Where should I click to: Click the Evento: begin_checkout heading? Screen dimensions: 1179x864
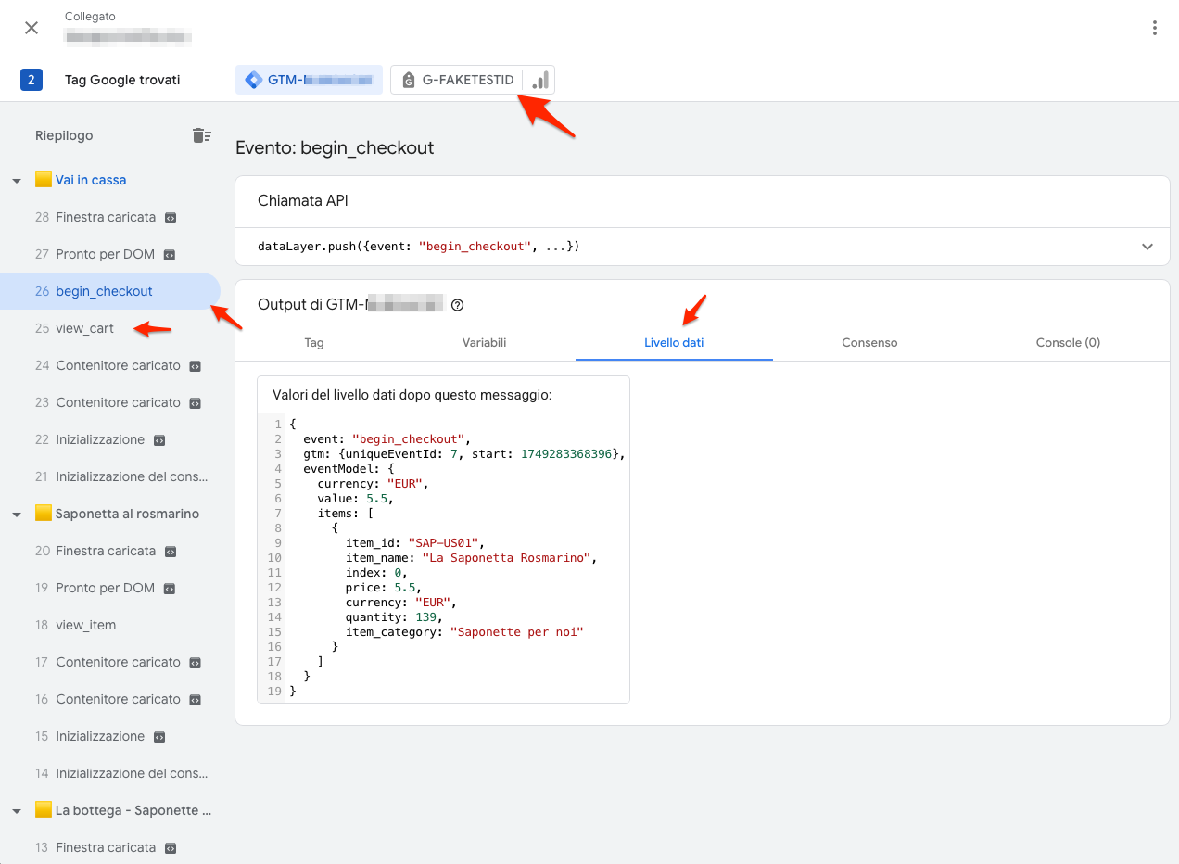coord(335,147)
